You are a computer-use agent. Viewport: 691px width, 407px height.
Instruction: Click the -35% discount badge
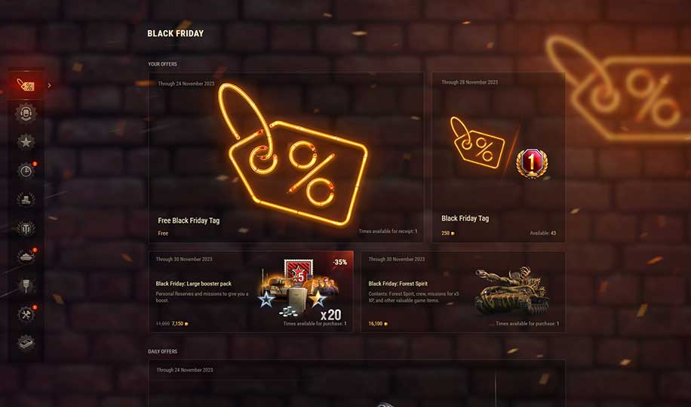339,262
